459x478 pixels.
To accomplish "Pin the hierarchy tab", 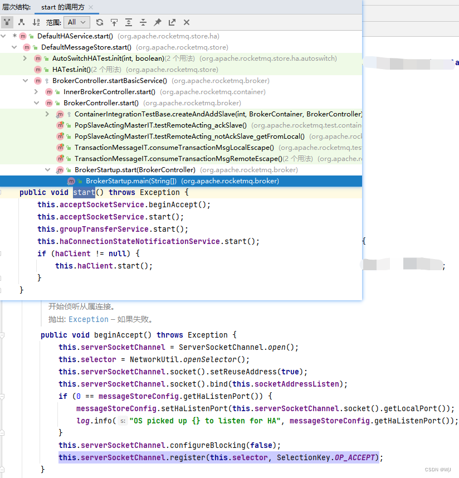I will pos(158,22).
